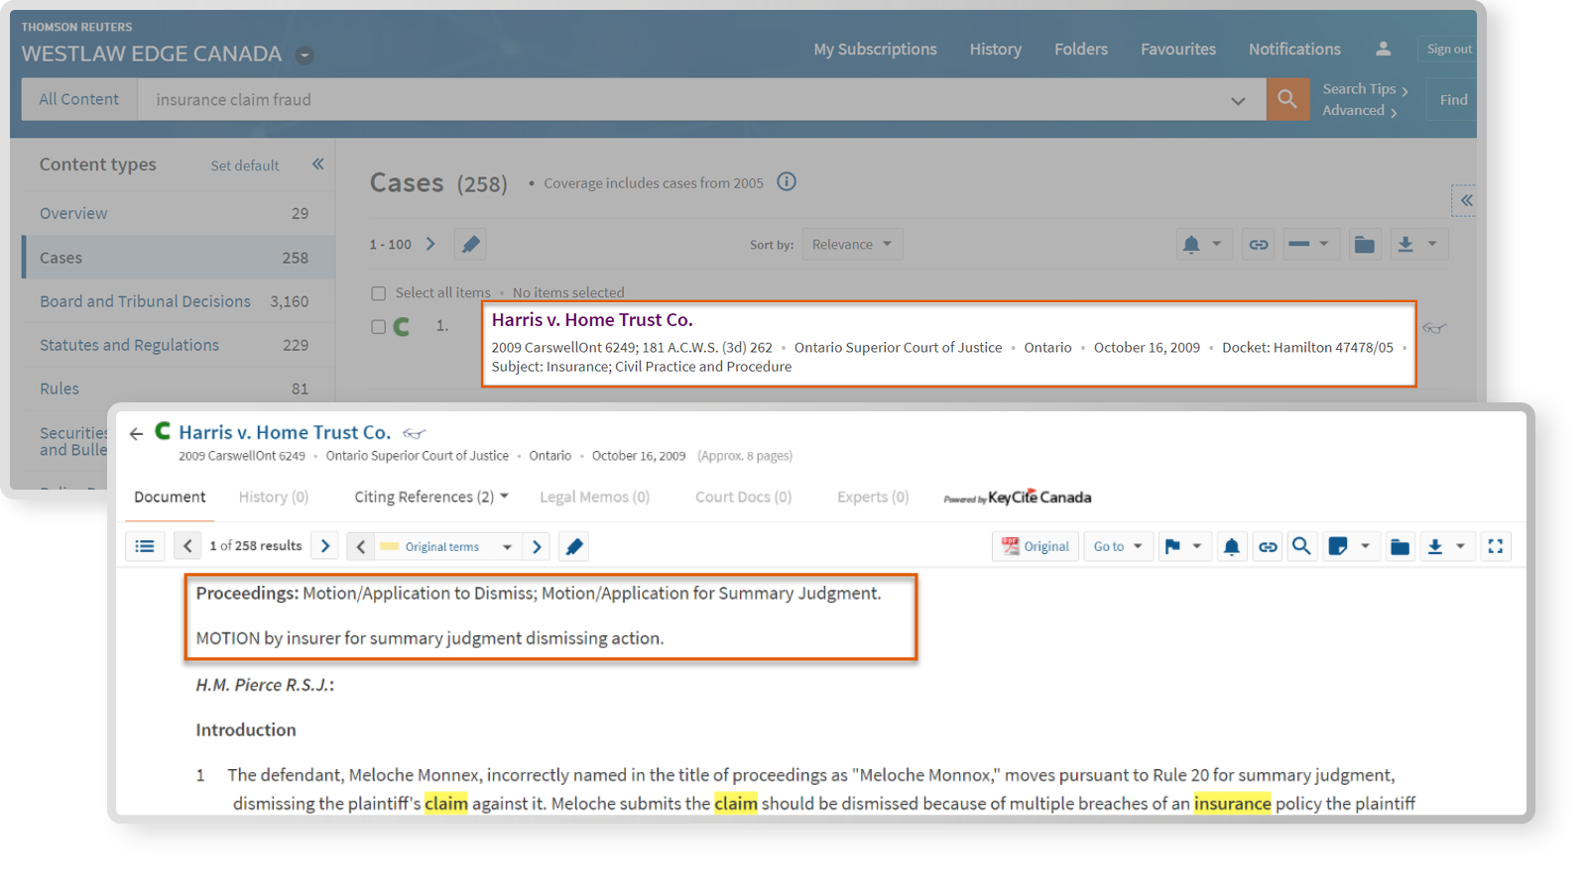Create alert with bell in document toolbar

1231,546
